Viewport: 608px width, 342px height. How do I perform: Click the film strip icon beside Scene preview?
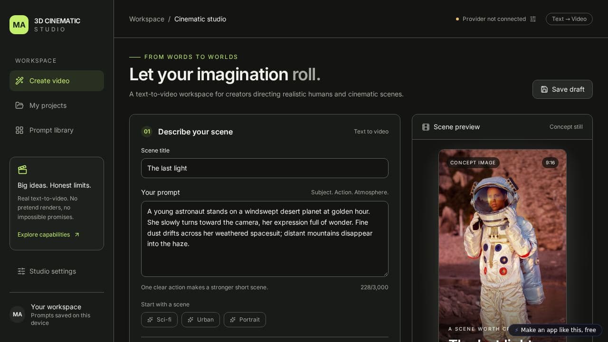pos(426,127)
